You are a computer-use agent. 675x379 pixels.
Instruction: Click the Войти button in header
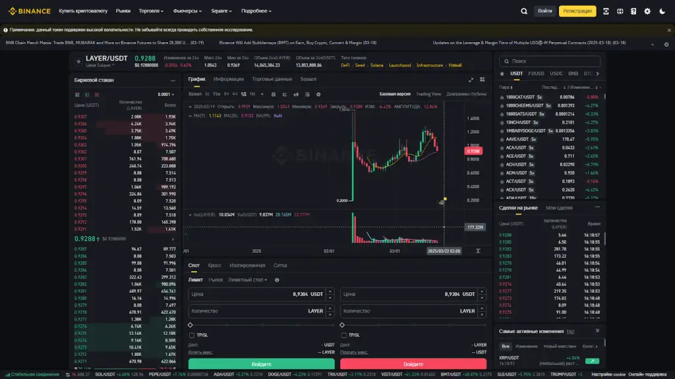pos(544,11)
